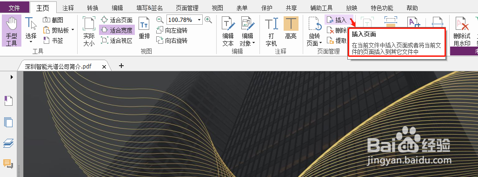
Task: Expand the 编辑对象 dropdown arrow
Action: click(253, 43)
